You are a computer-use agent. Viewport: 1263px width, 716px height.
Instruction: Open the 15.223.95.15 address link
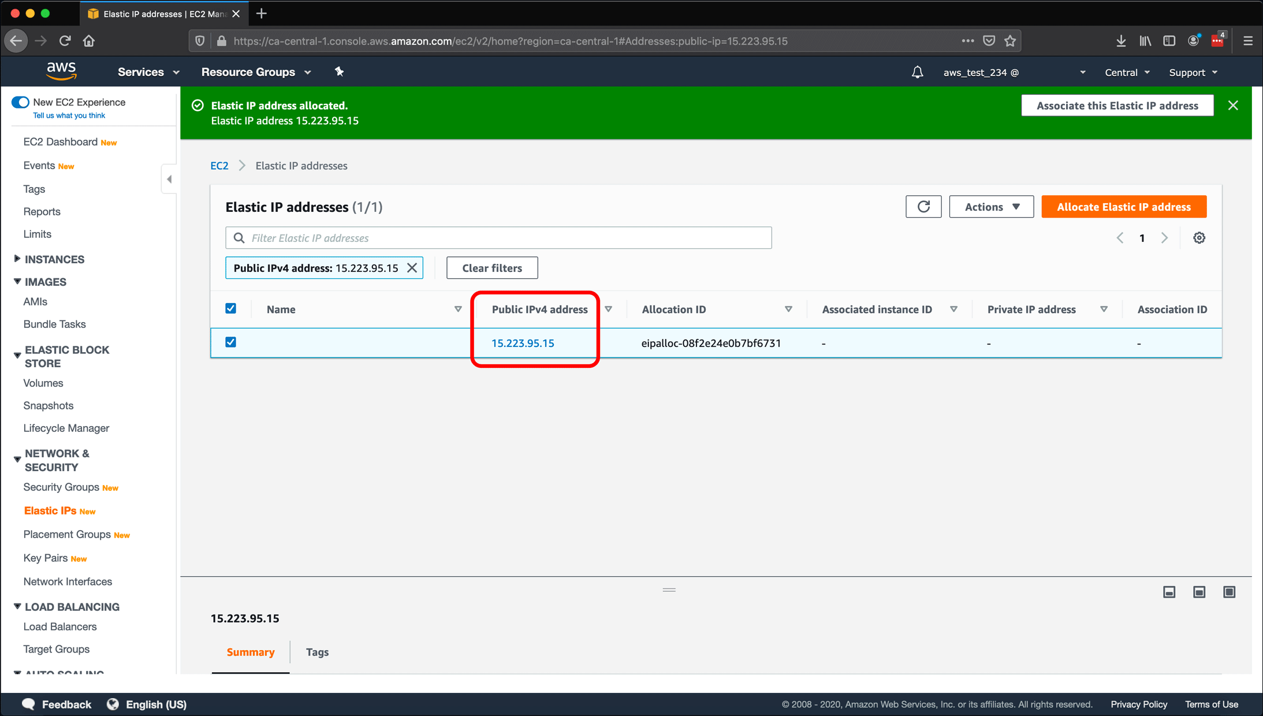tap(523, 343)
